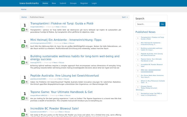Upvote the Building sustainable wellness post
The image size is (187, 117).
coord(23,62)
